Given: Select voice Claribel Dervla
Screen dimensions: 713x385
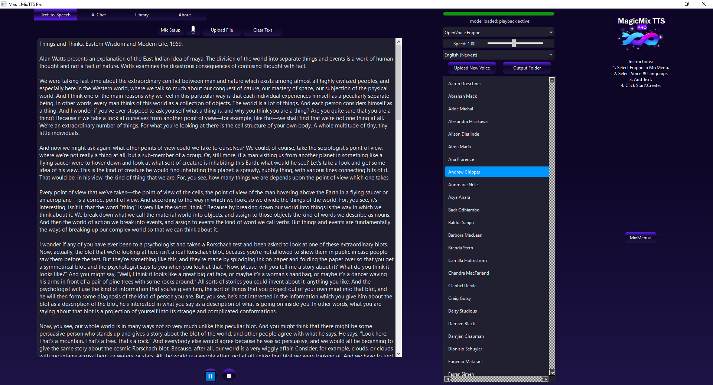Looking at the screenshot, I should (497, 286).
